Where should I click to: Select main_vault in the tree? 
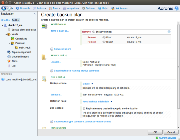(x=25, y=48)
